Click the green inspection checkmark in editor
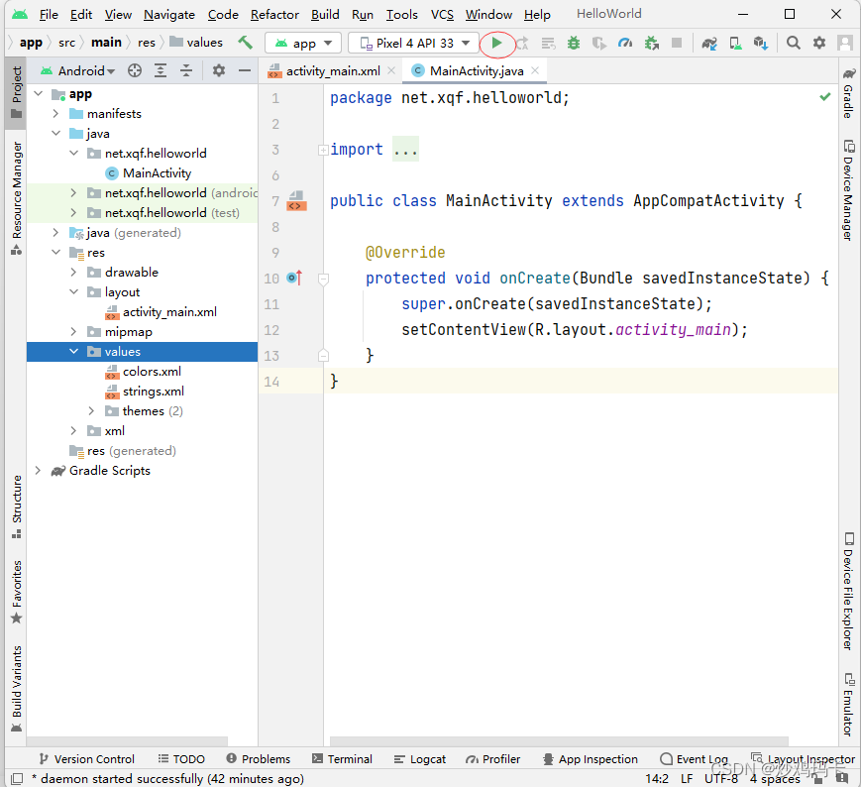The height and width of the screenshot is (787, 861). point(824,97)
